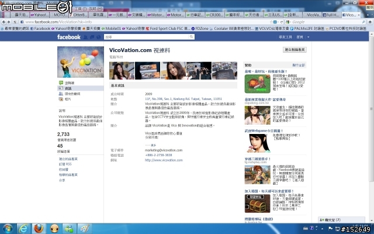The width and height of the screenshot is (374, 234).
Task: Click the phone number +886-2-2758-3838
Action: click(158, 155)
